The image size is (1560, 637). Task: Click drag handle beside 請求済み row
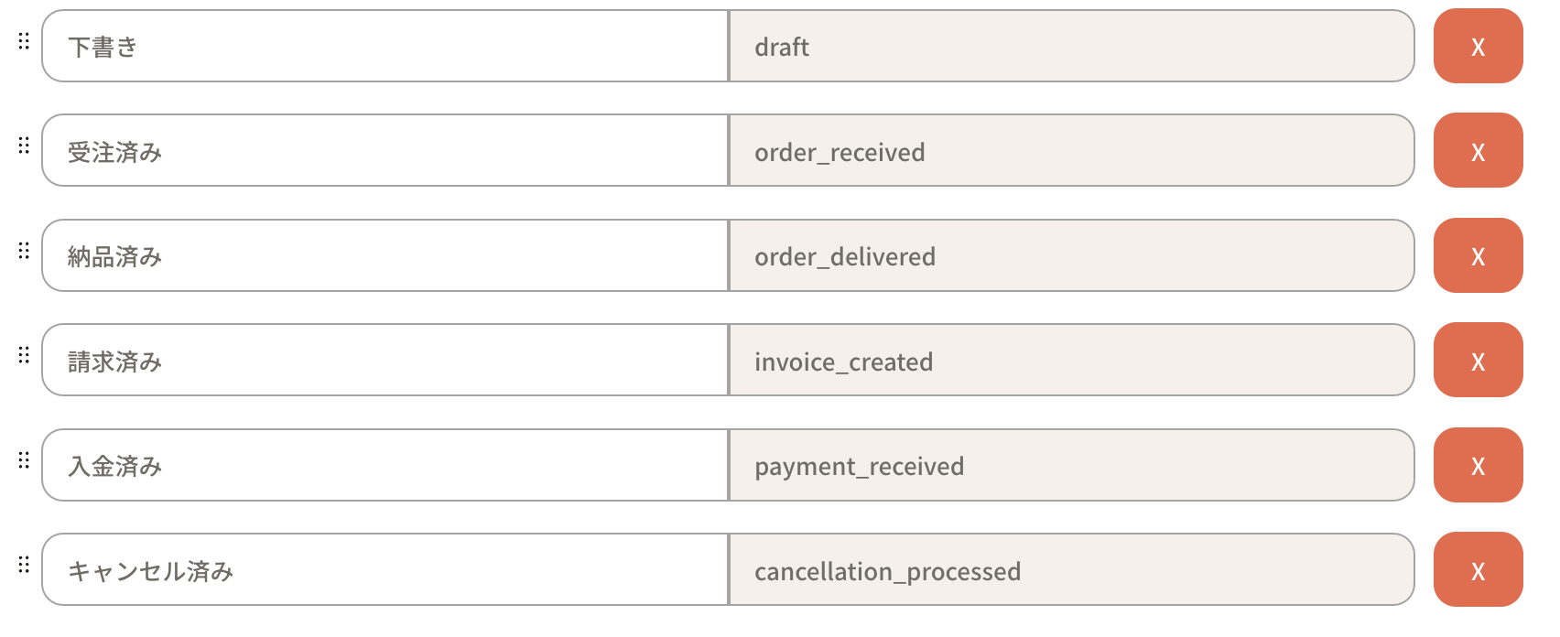tap(24, 354)
